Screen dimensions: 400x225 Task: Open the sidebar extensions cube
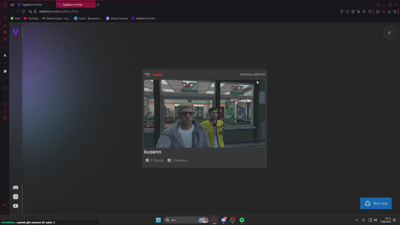coord(5,111)
